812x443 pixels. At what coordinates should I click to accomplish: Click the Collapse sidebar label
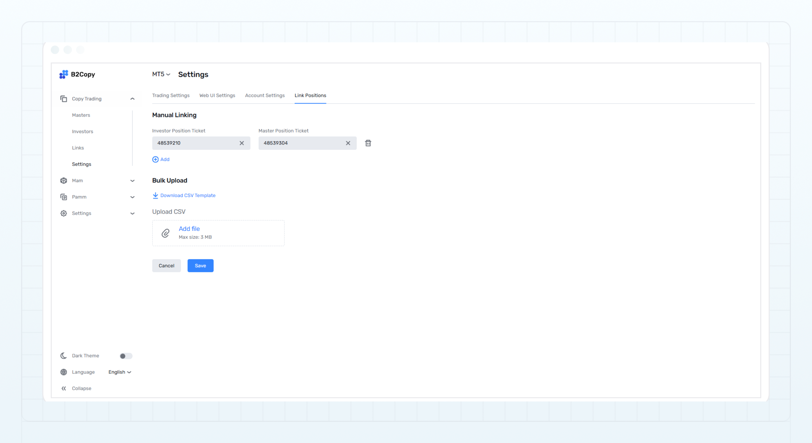82,388
